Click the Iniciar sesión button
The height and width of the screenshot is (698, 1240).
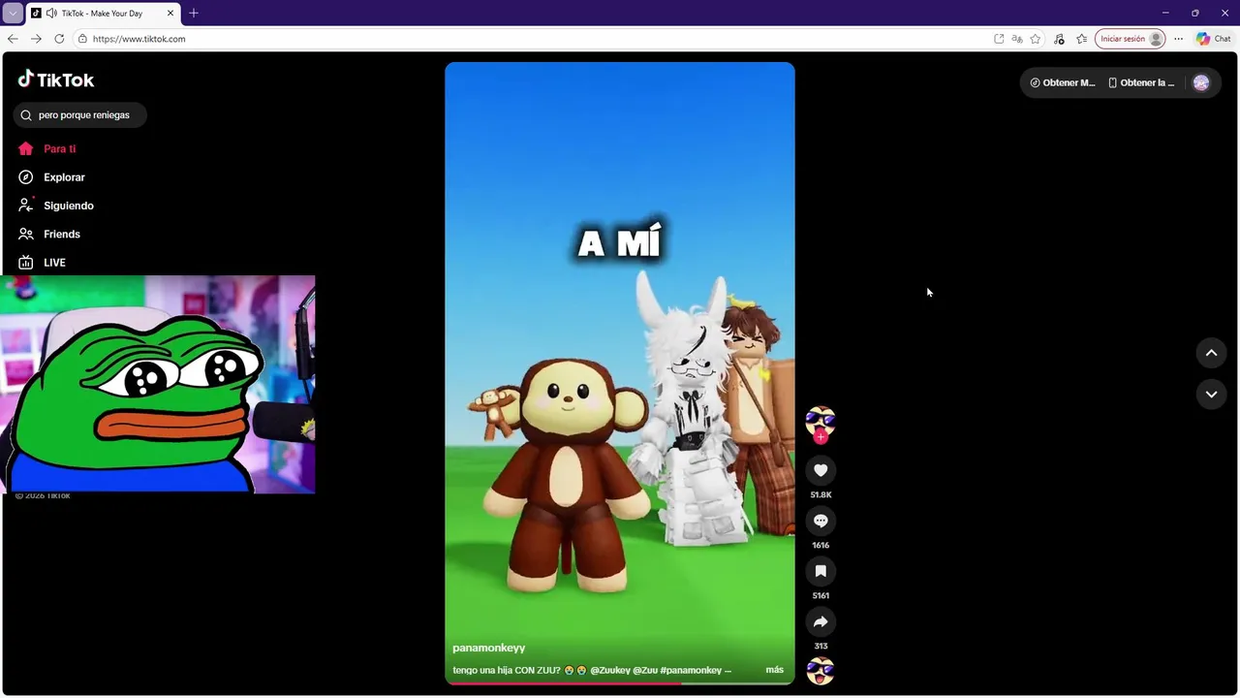coord(1130,39)
